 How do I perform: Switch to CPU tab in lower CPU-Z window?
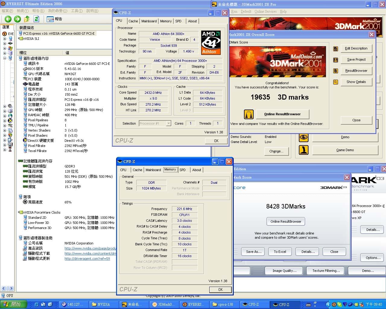coord(123,170)
